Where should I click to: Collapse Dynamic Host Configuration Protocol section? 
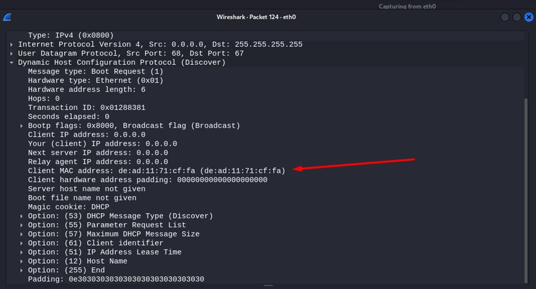coord(12,63)
